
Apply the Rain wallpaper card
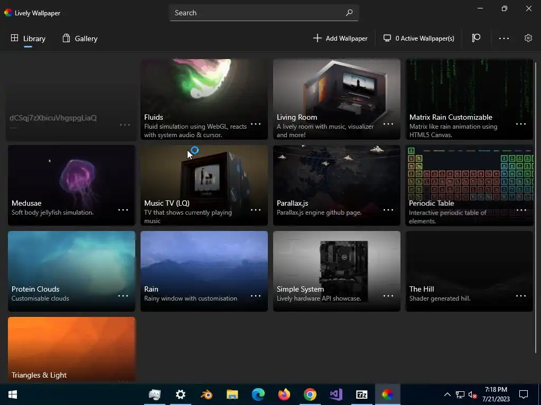[204, 271]
